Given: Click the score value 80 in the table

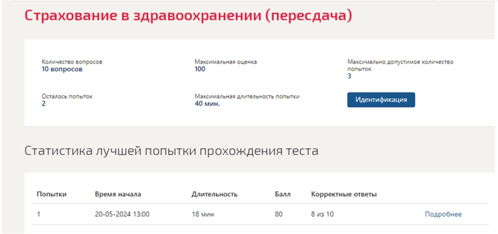Looking at the screenshot, I should coord(278,214).
